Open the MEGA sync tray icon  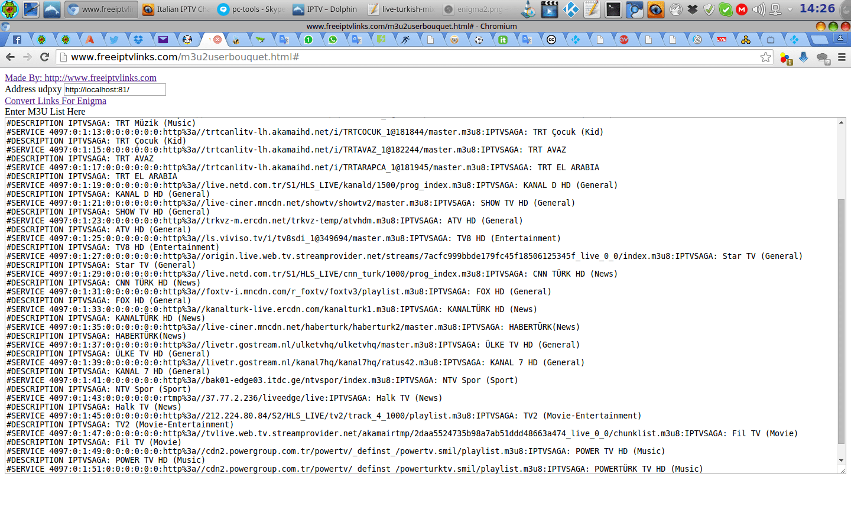point(742,9)
